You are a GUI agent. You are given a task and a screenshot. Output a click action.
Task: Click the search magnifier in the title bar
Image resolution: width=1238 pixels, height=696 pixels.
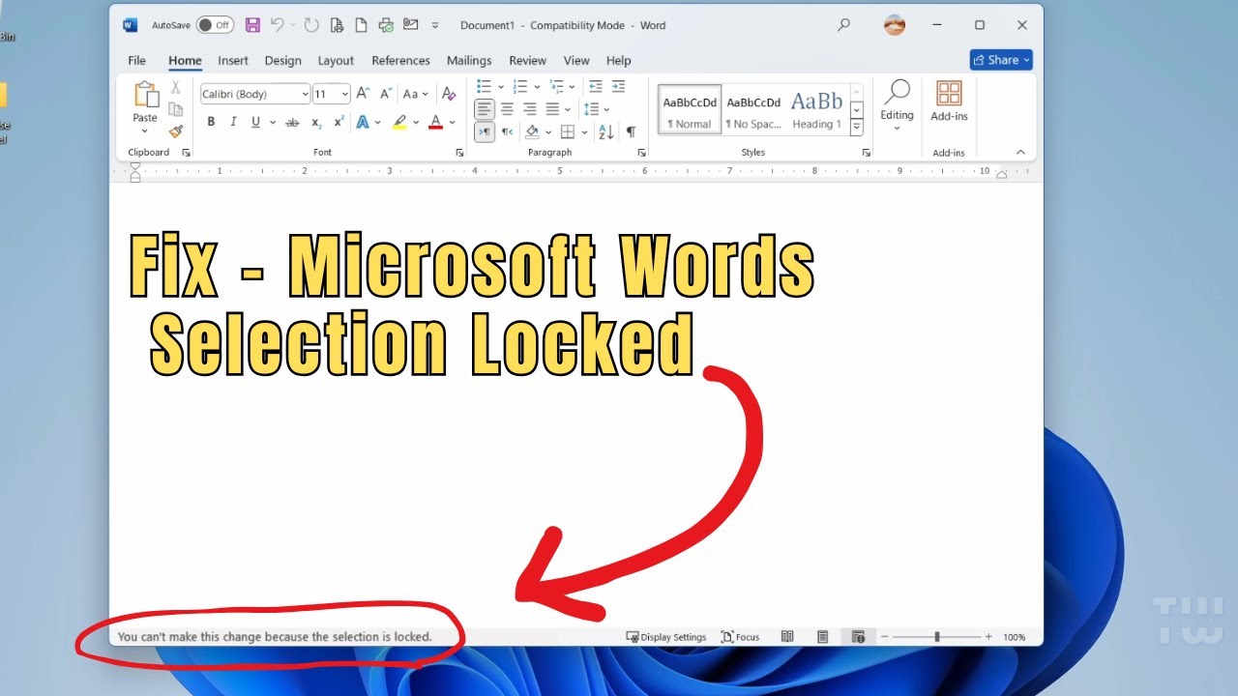pos(844,25)
